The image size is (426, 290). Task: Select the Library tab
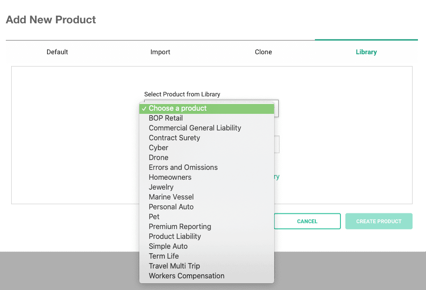point(366,52)
